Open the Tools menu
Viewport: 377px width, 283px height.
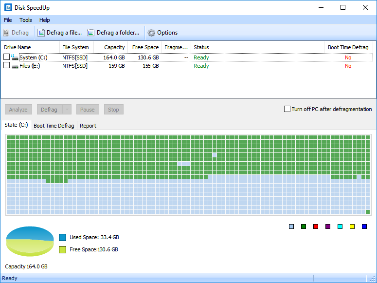click(26, 20)
